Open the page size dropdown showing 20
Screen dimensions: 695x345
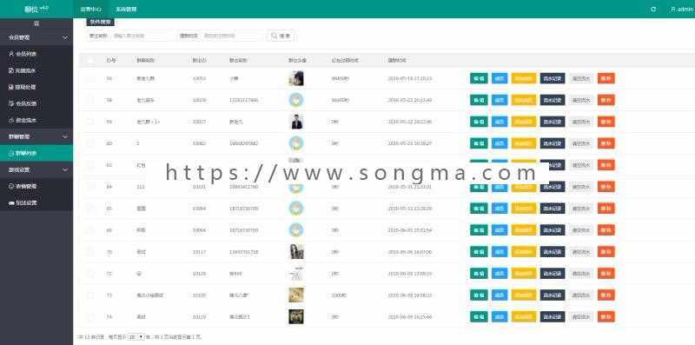pyautogui.click(x=136, y=337)
